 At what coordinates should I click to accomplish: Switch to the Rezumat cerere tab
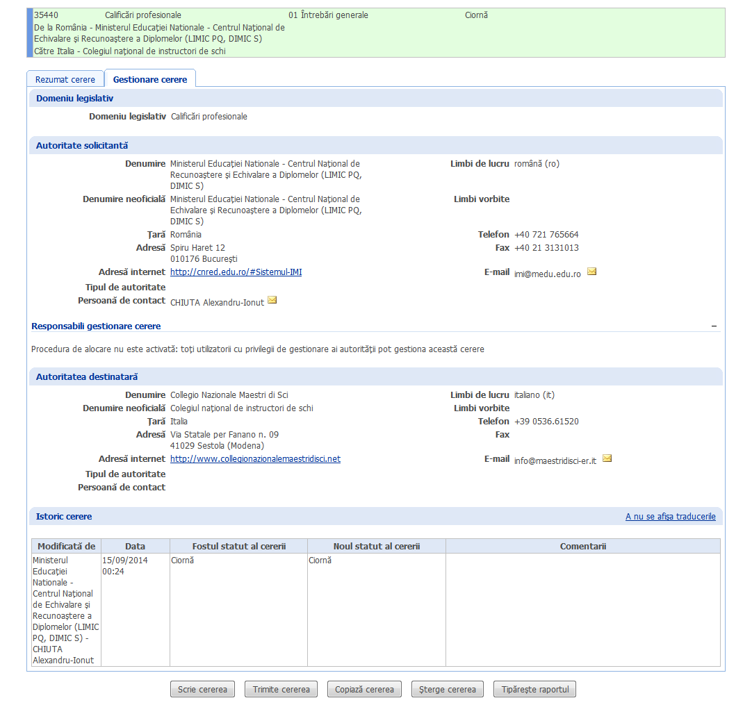click(65, 79)
